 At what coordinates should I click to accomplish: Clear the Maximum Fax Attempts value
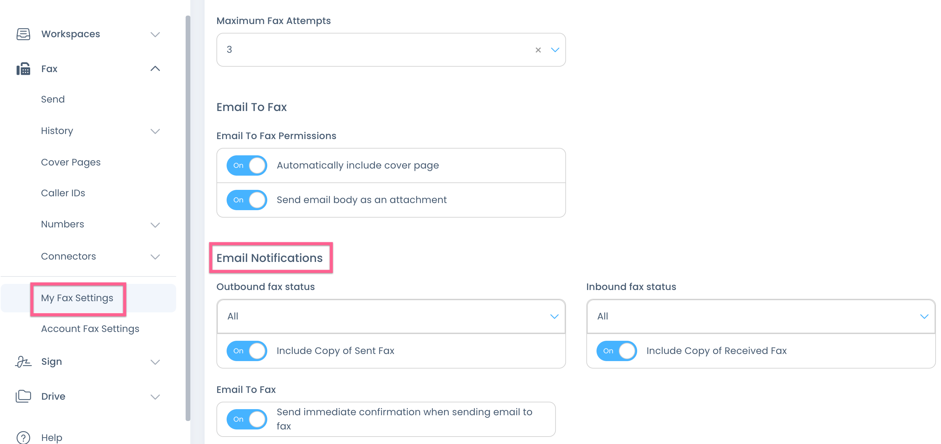click(x=538, y=50)
